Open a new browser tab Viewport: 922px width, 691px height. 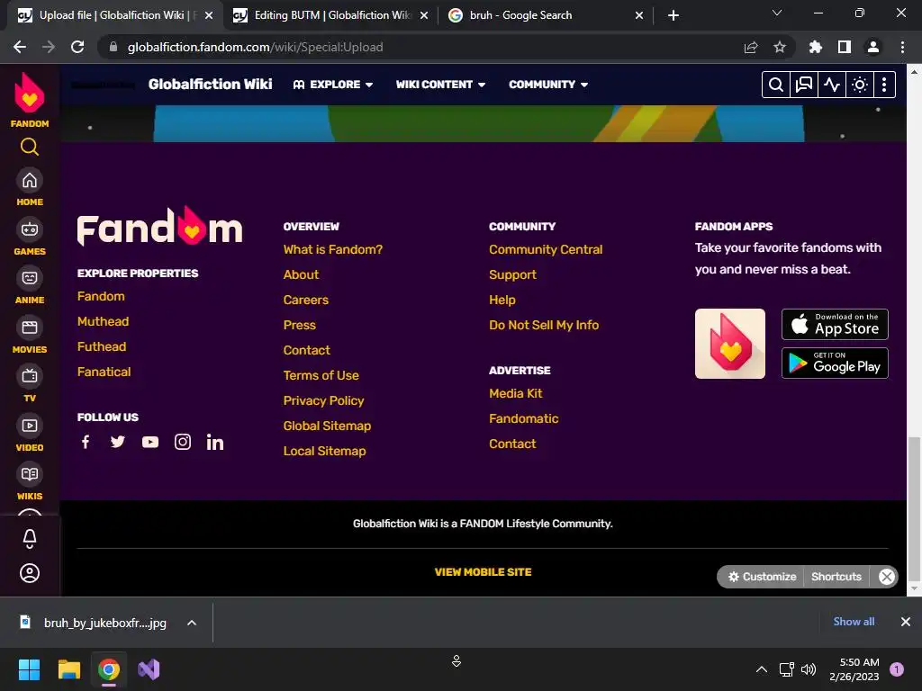[673, 15]
